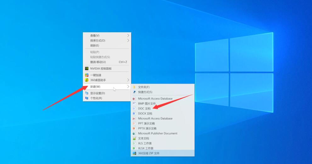Select 粘贴快捷方式(S) in the menu
The width and height of the screenshot is (312, 164).
click(107, 57)
